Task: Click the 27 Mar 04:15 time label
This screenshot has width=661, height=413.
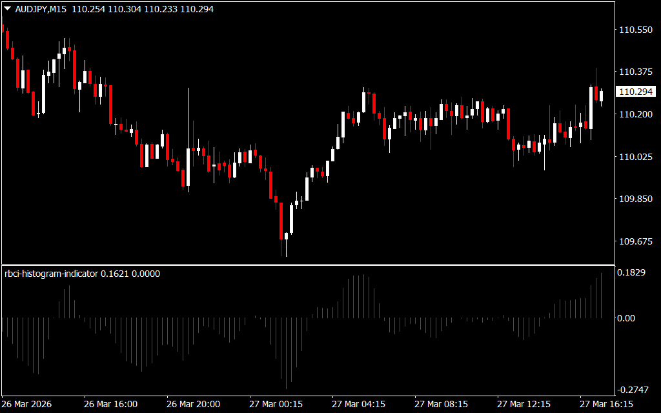Action: point(359,404)
